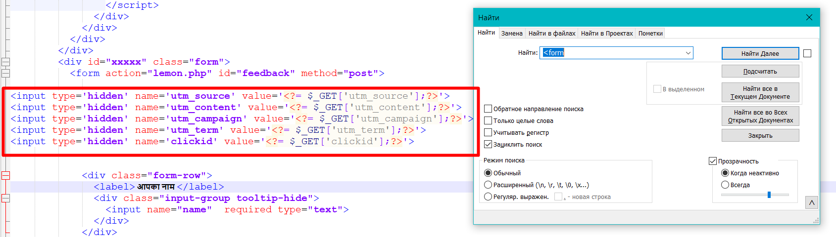
Task: Click the transparency slider handle
Action: click(769, 195)
